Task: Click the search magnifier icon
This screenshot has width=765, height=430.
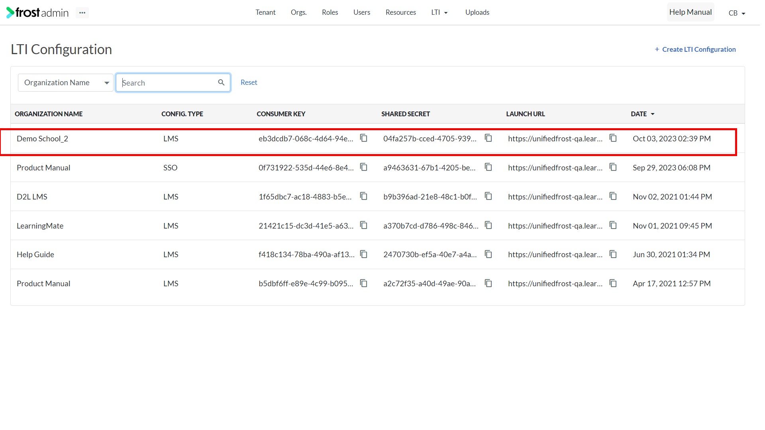Action: (221, 82)
